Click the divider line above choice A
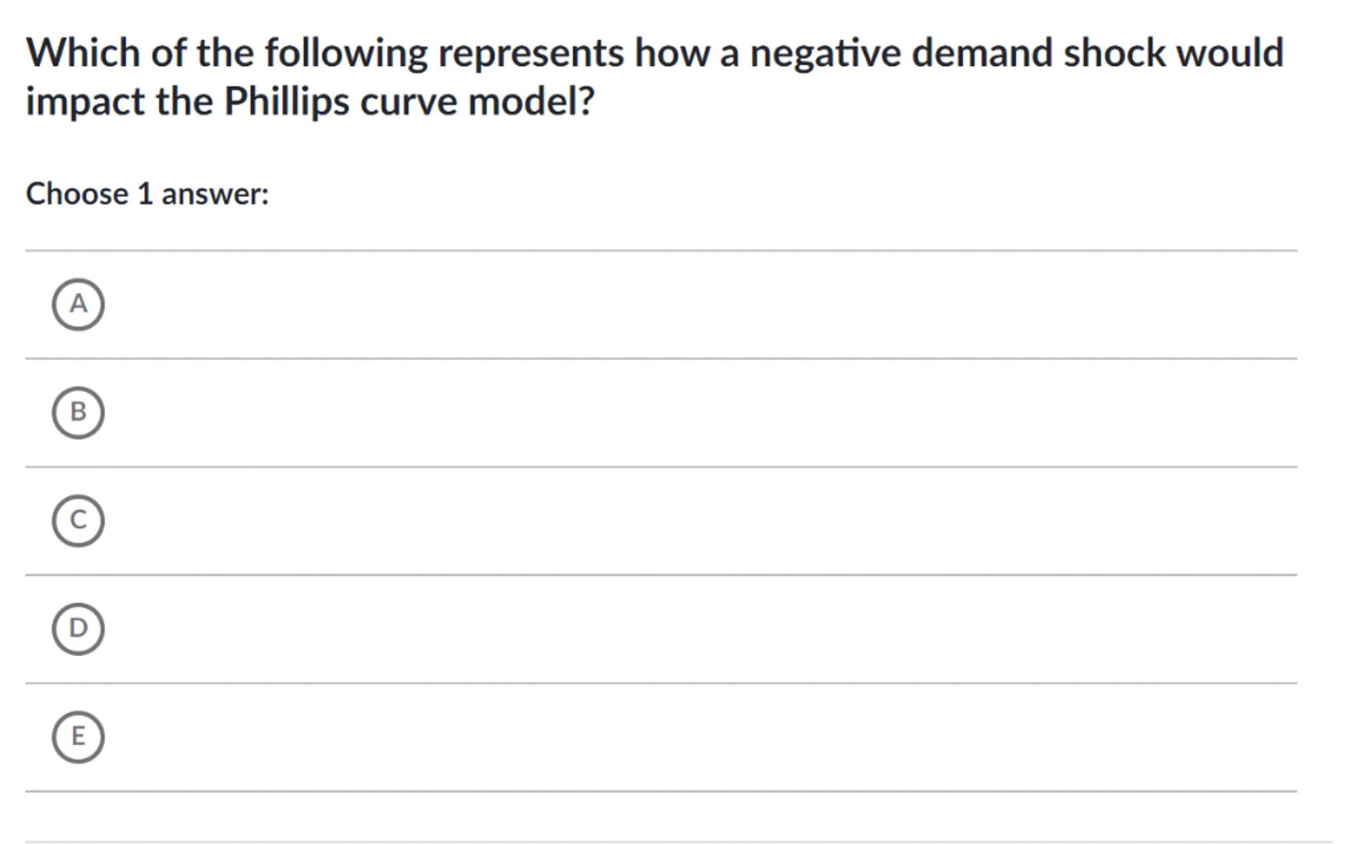1358x844 pixels. (x=660, y=251)
